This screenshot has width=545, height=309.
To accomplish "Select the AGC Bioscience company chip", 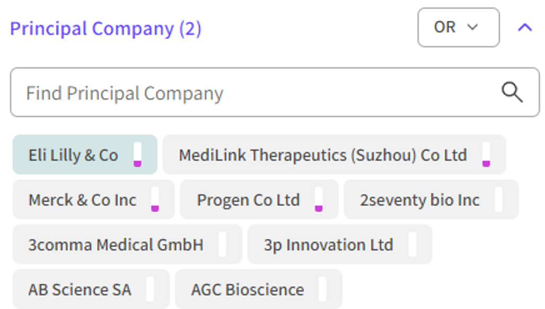I will point(248,290).
